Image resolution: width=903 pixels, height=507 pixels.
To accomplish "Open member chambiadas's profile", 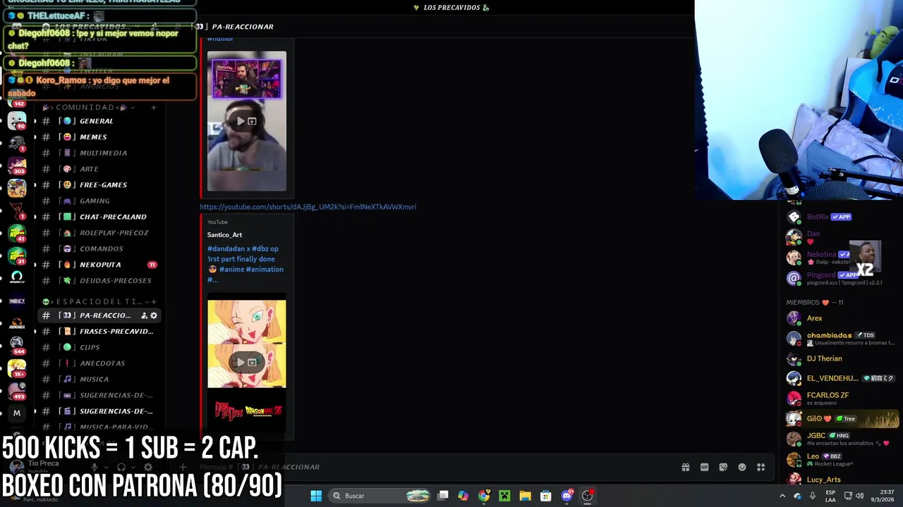I will (x=840, y=339).
